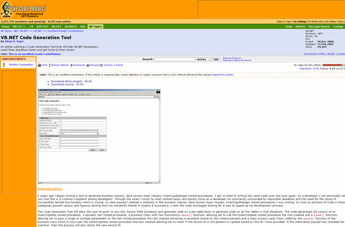
Task: Open the Sitemap link
Action: (227, 60)
